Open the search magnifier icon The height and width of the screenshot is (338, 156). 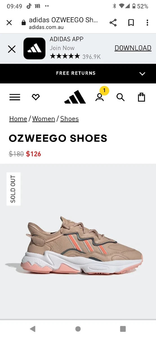coord(121,97)
